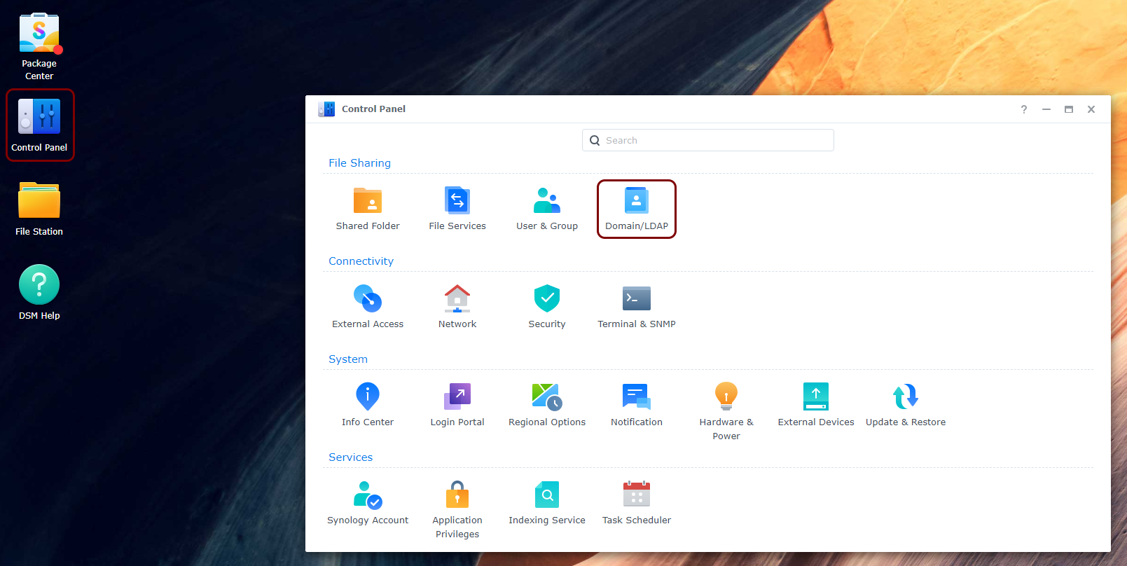
Task: Open the Info Center
Action: pyautogui.click(x=368, y=404)
